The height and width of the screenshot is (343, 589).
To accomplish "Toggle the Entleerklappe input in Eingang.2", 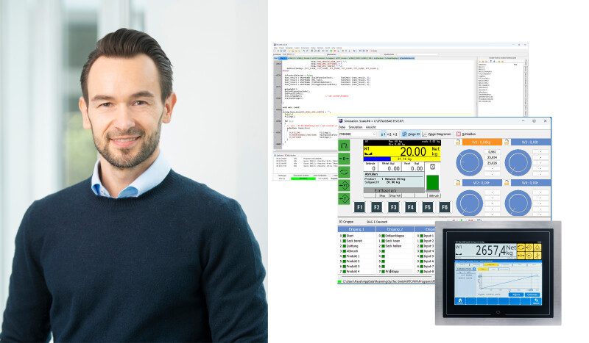I will tap(383, 236).
